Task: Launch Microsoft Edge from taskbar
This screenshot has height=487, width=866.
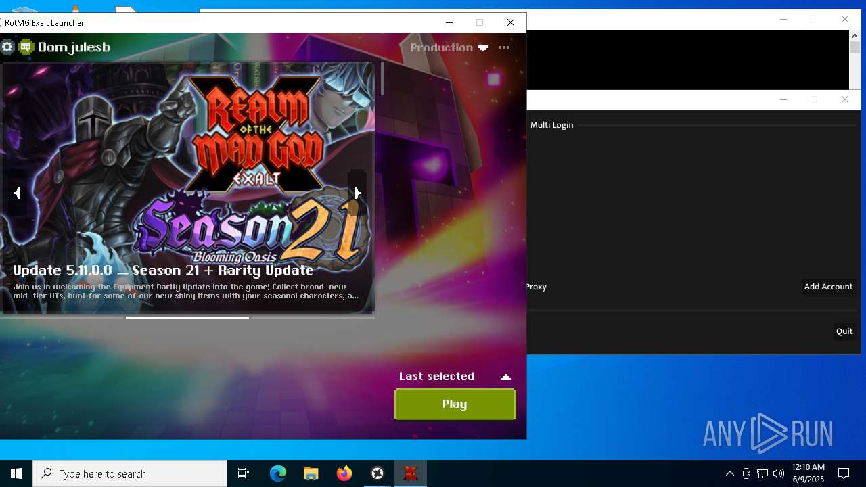Action: click(278, 473)
